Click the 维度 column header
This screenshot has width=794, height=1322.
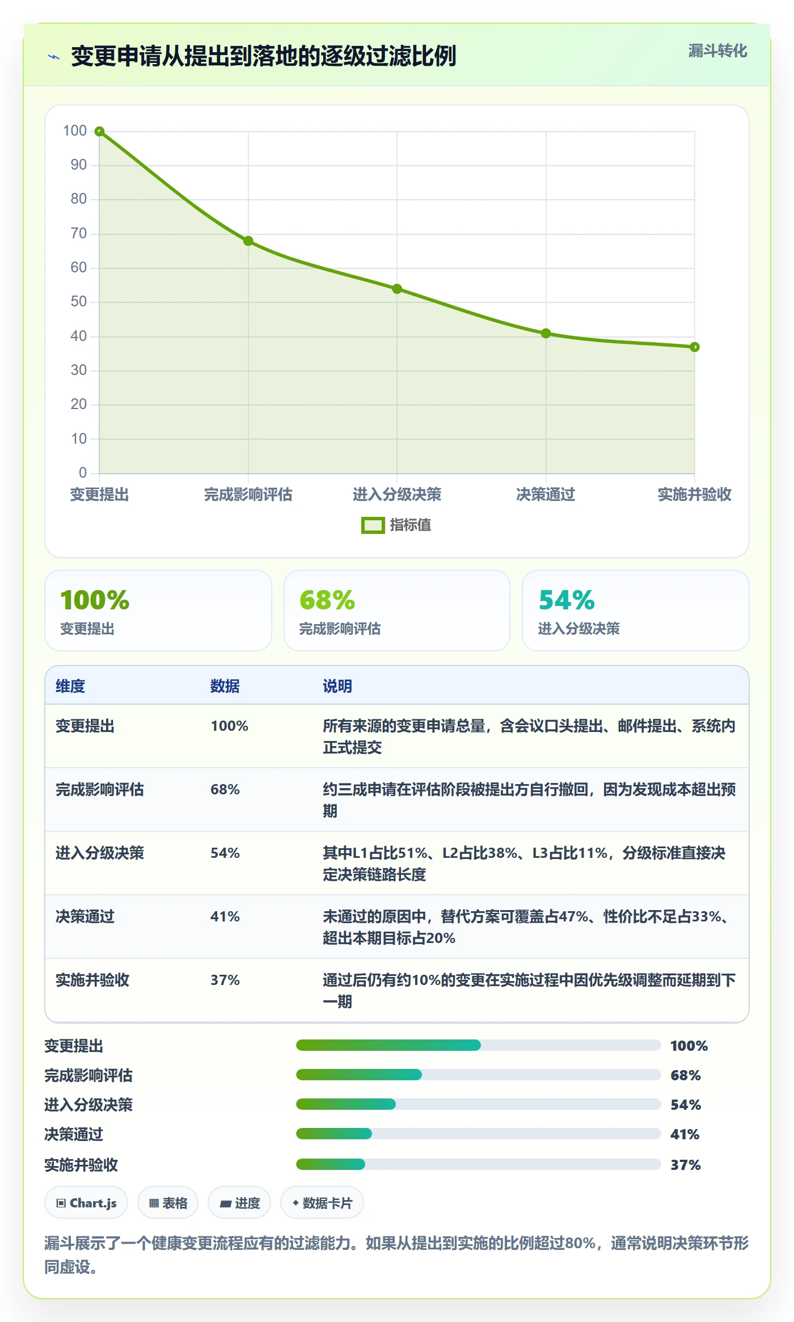[70, 686]
